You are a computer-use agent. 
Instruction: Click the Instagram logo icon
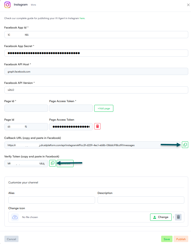[x=7, y=5]
